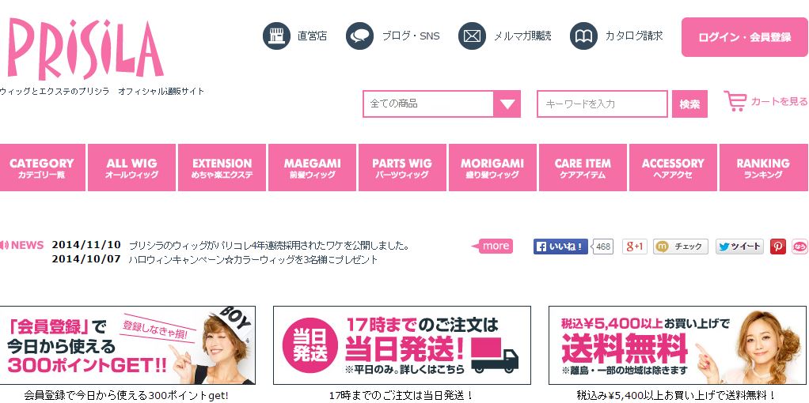Open the CATEGORY menu tab
This screenshot has width=809, height=403.
[42, 168]
